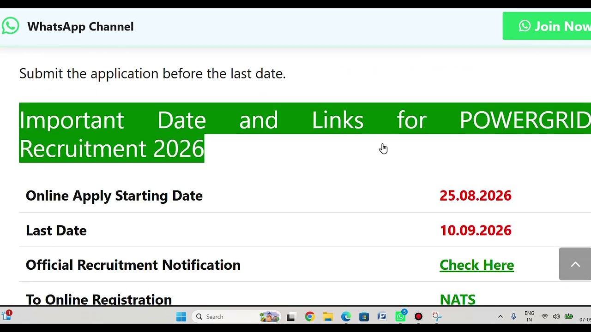Click the Official Recruitment Notification label

pos(133,265)
